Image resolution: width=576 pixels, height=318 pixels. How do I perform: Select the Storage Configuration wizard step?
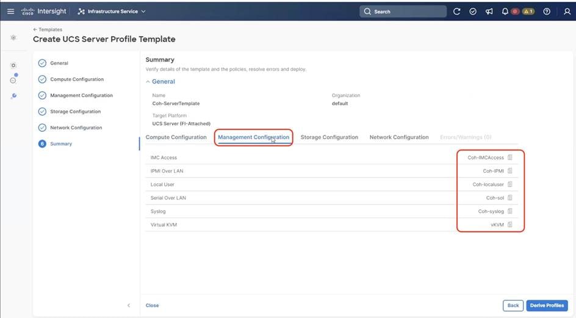pos(70,112)
